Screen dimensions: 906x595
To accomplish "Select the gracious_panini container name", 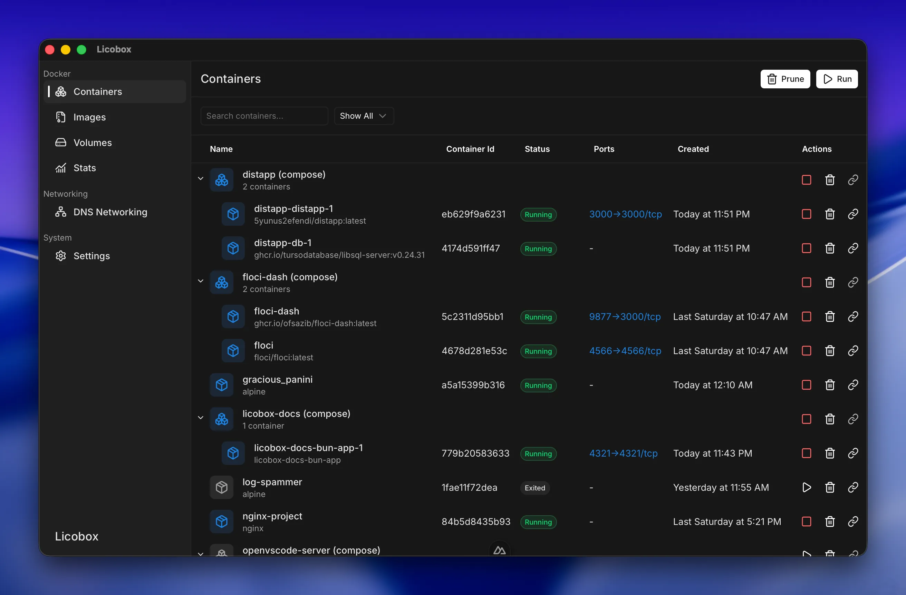I will pos(278,379).
